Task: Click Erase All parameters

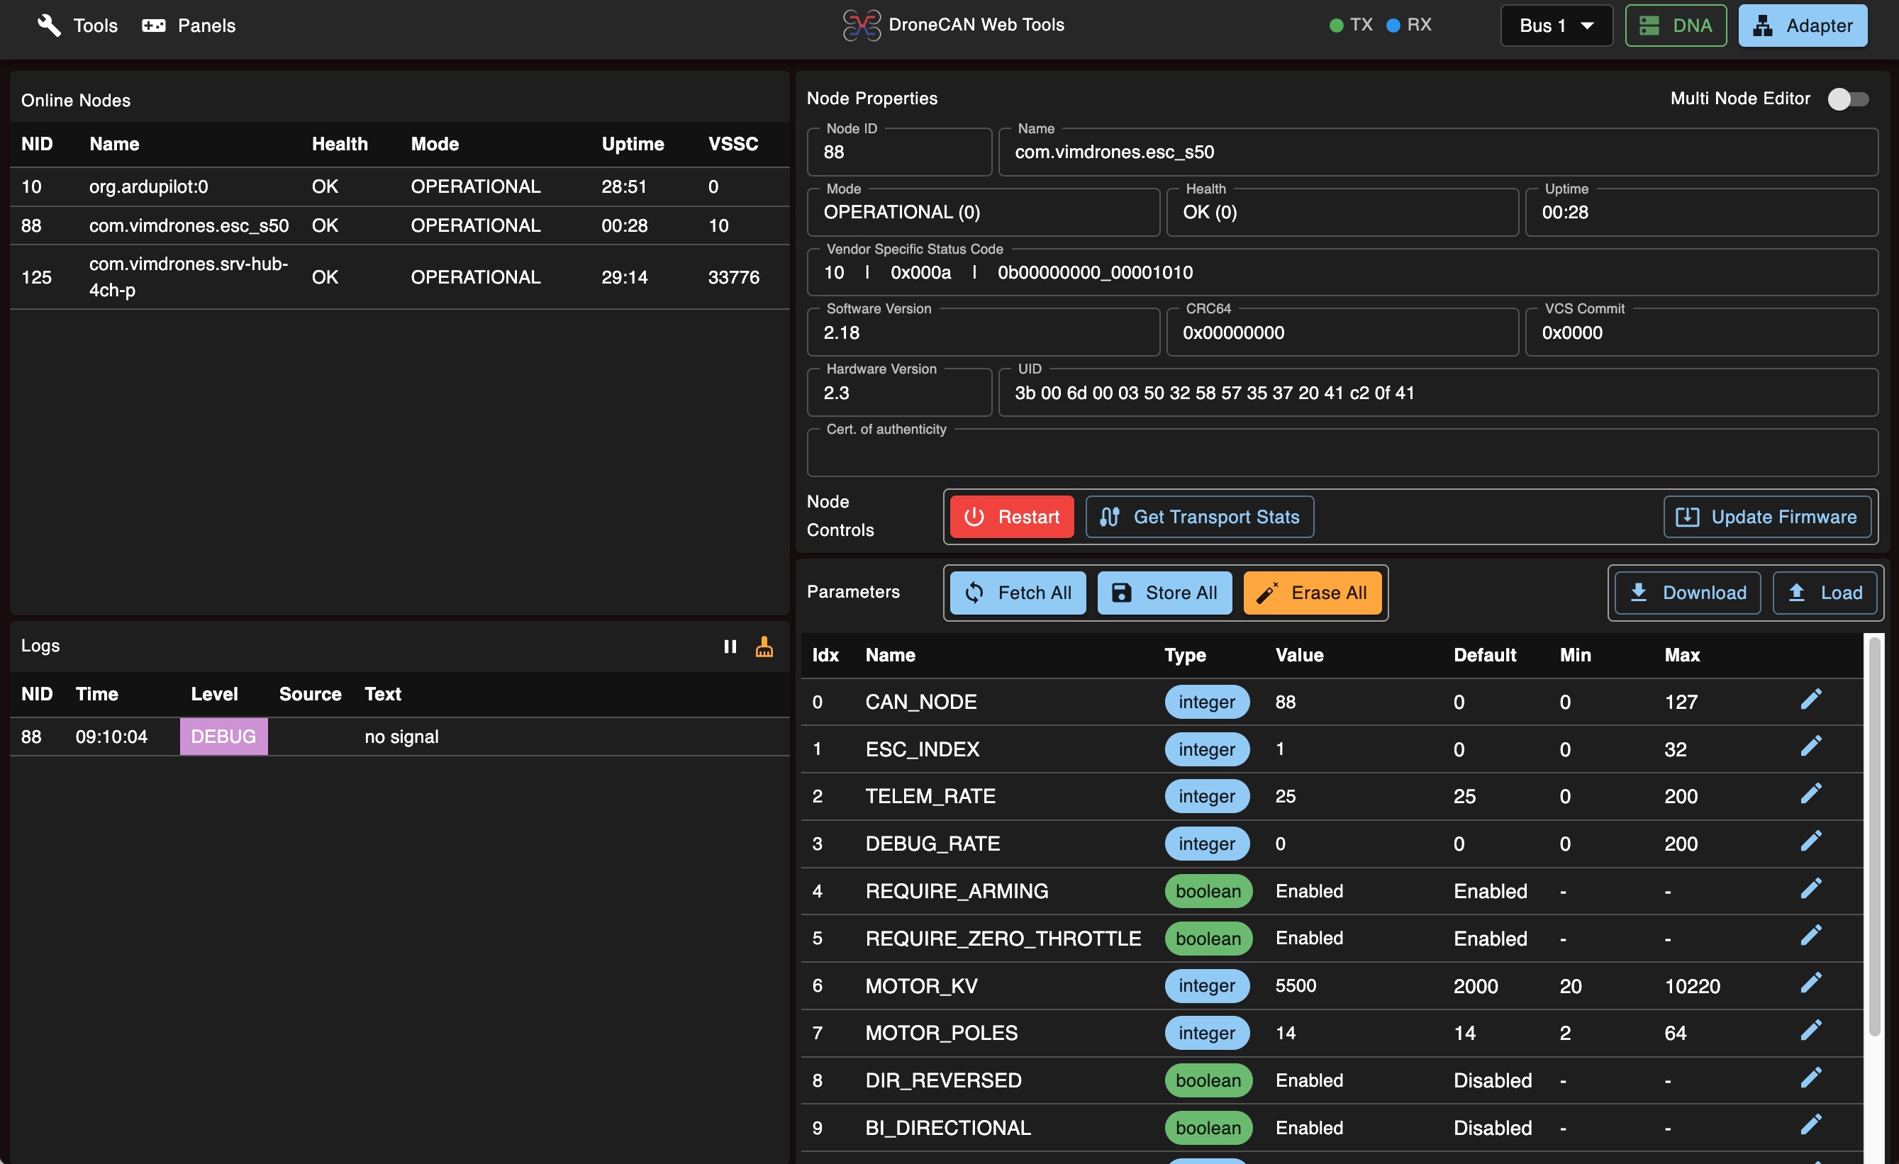Action: click(x=1312, y=593)
